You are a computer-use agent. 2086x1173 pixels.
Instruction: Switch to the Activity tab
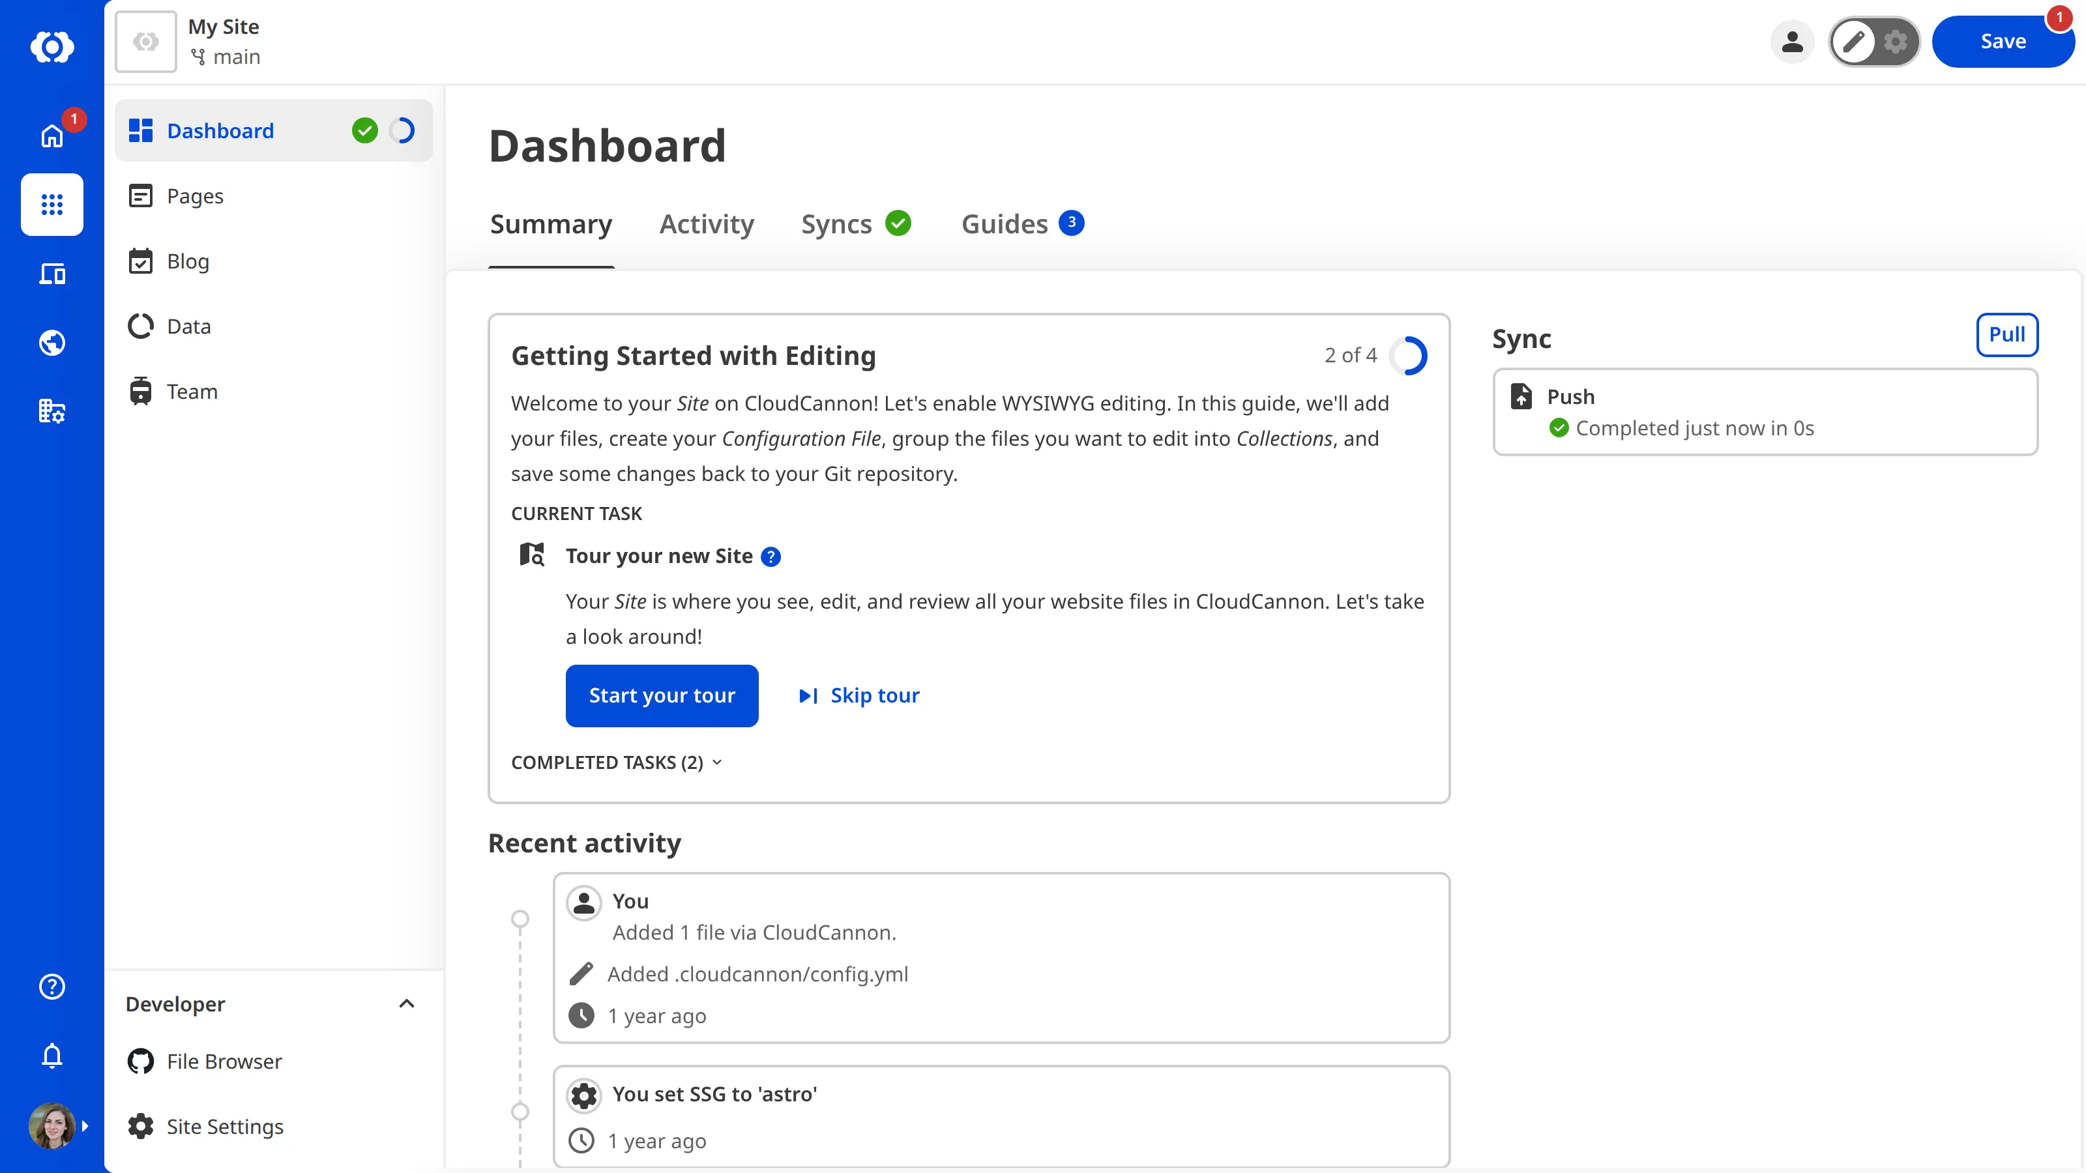coord(706,224)
